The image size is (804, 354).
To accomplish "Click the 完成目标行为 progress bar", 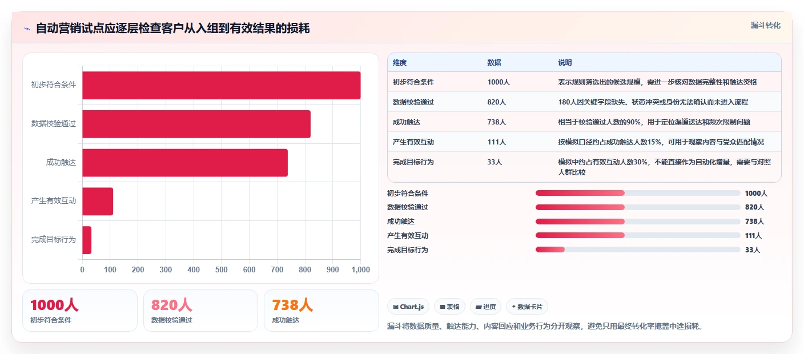I will (638, 250).
